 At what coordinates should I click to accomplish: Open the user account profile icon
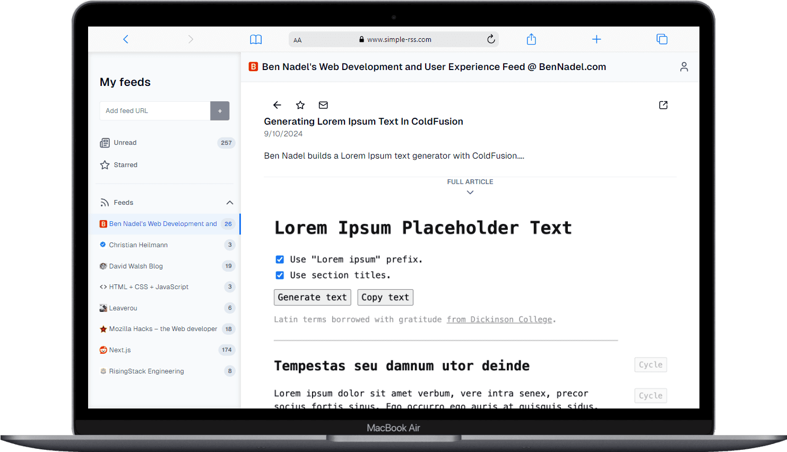[x=684, y=67]
